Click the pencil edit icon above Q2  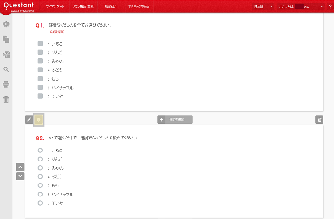29,120
